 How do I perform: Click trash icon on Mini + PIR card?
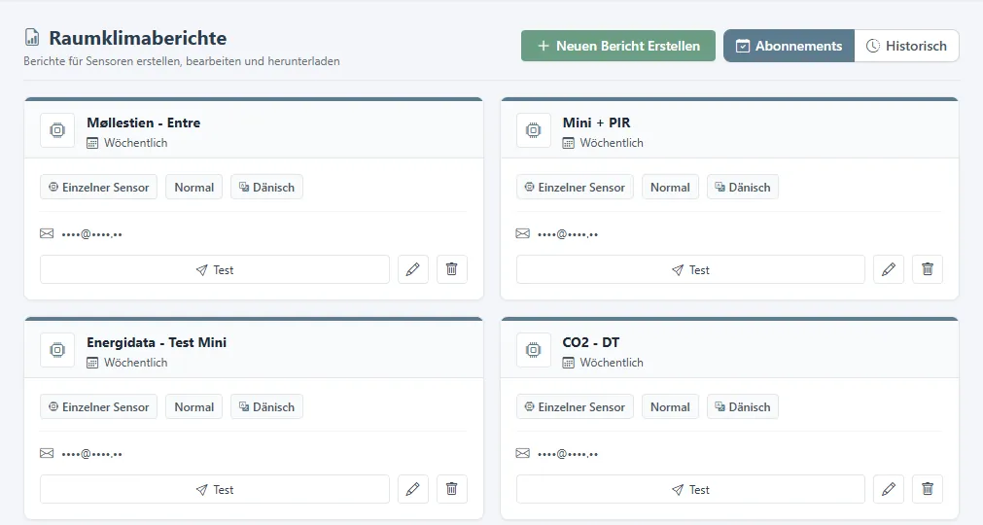(x=928, y=269)
